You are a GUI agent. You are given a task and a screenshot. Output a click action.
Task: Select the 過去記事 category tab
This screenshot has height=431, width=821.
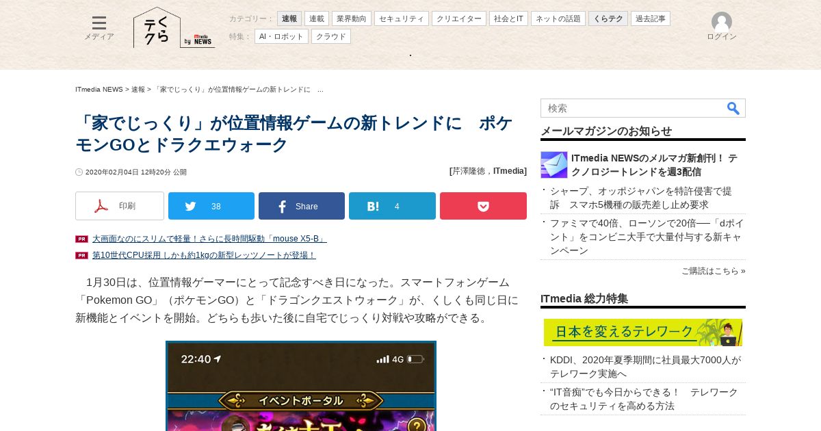pos(651,18)
